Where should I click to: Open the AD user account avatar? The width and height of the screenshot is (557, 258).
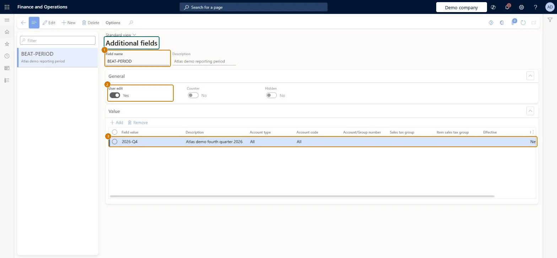pos(550,7)
